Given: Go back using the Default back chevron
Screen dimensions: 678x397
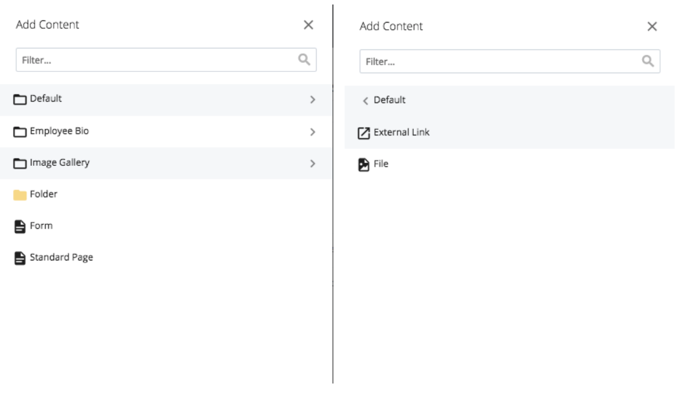Looking at the screenshot, I should [365, 101].
